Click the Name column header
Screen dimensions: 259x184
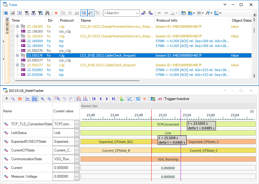tap(117, 20)
